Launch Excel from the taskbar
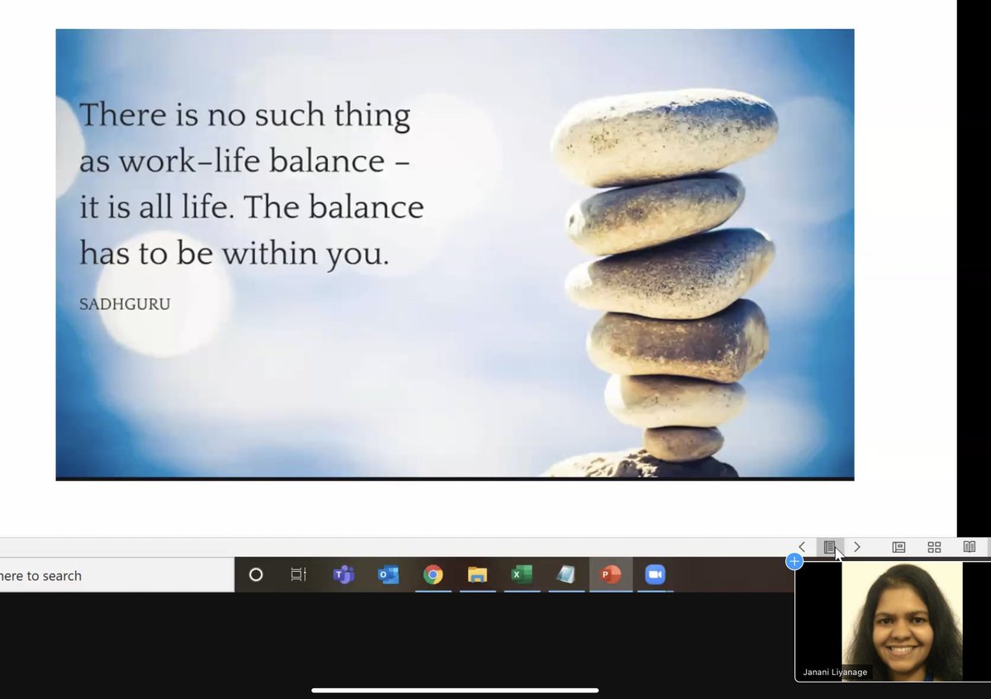 click(x=522, y=575)
